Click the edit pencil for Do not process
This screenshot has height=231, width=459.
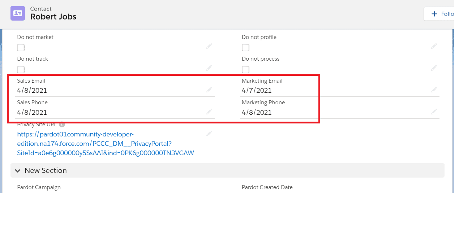(434, 68)
